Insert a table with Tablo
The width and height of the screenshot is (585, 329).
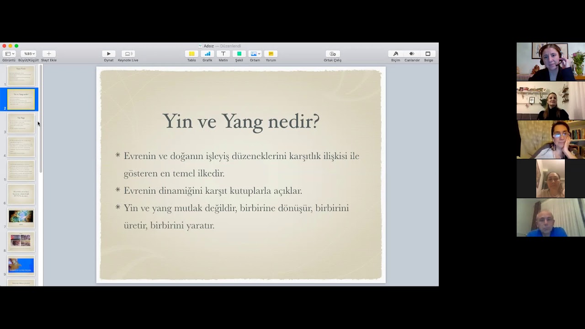point(191,54)
